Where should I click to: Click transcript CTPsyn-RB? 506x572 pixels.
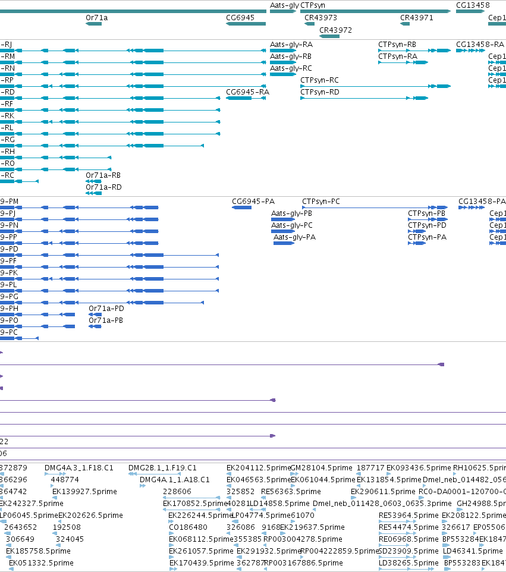click(x=397, y=45)
